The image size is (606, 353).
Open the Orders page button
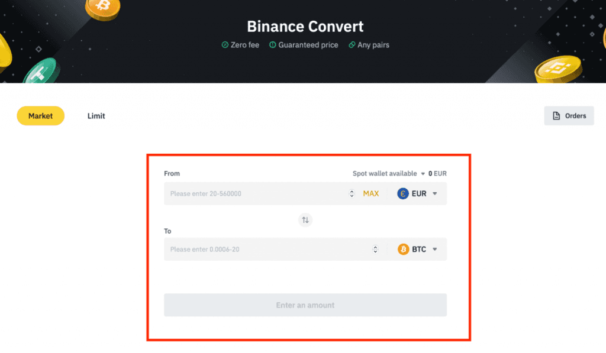tap(569, 116)
